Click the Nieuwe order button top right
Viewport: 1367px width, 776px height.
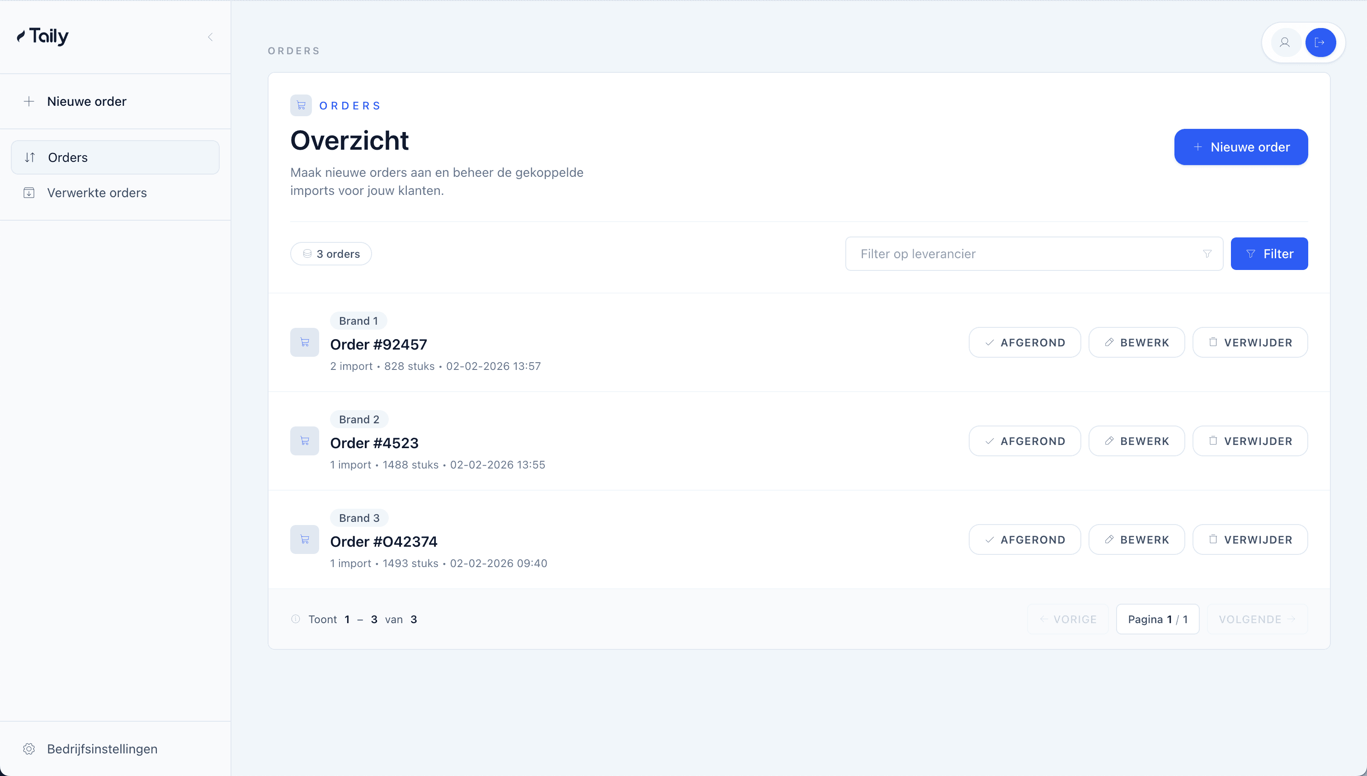click(1241, 147)
